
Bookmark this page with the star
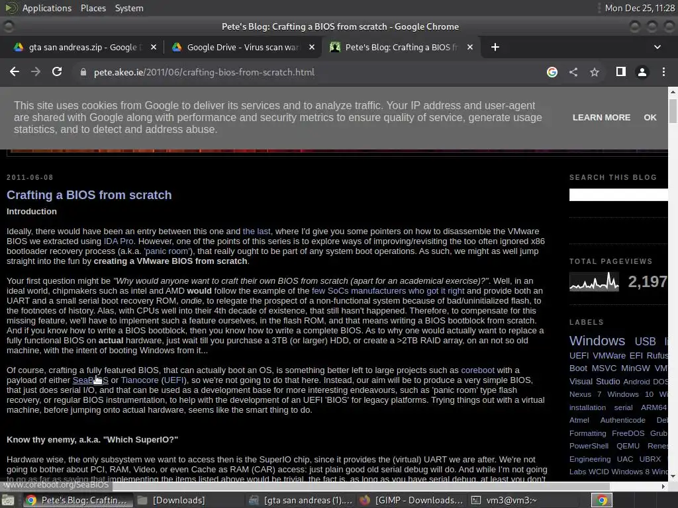click(595, 72)
